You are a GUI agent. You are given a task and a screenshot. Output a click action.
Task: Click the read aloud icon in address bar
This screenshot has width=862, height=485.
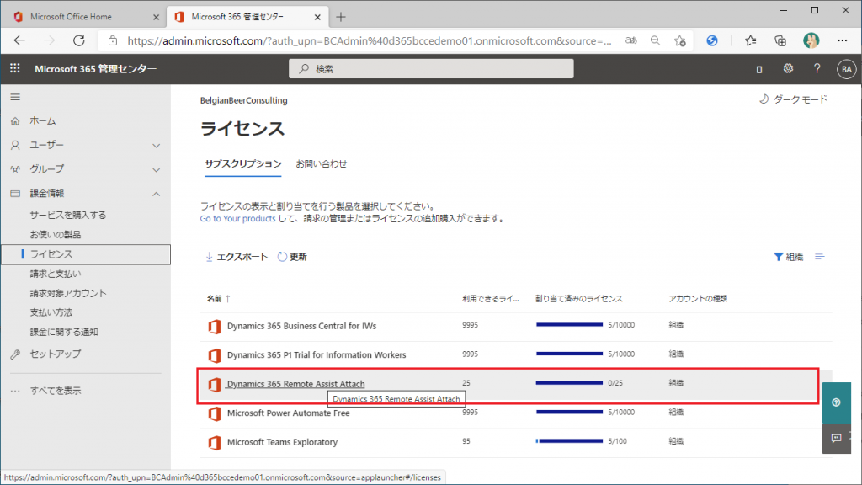631,40
